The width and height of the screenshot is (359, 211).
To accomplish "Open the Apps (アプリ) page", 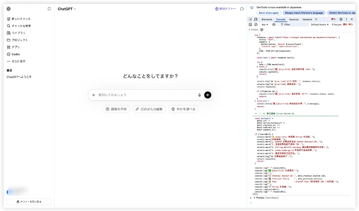I will 14,47.
